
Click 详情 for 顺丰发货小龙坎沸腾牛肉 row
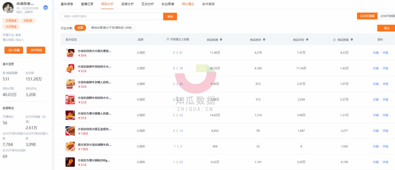tap(385, 146)
